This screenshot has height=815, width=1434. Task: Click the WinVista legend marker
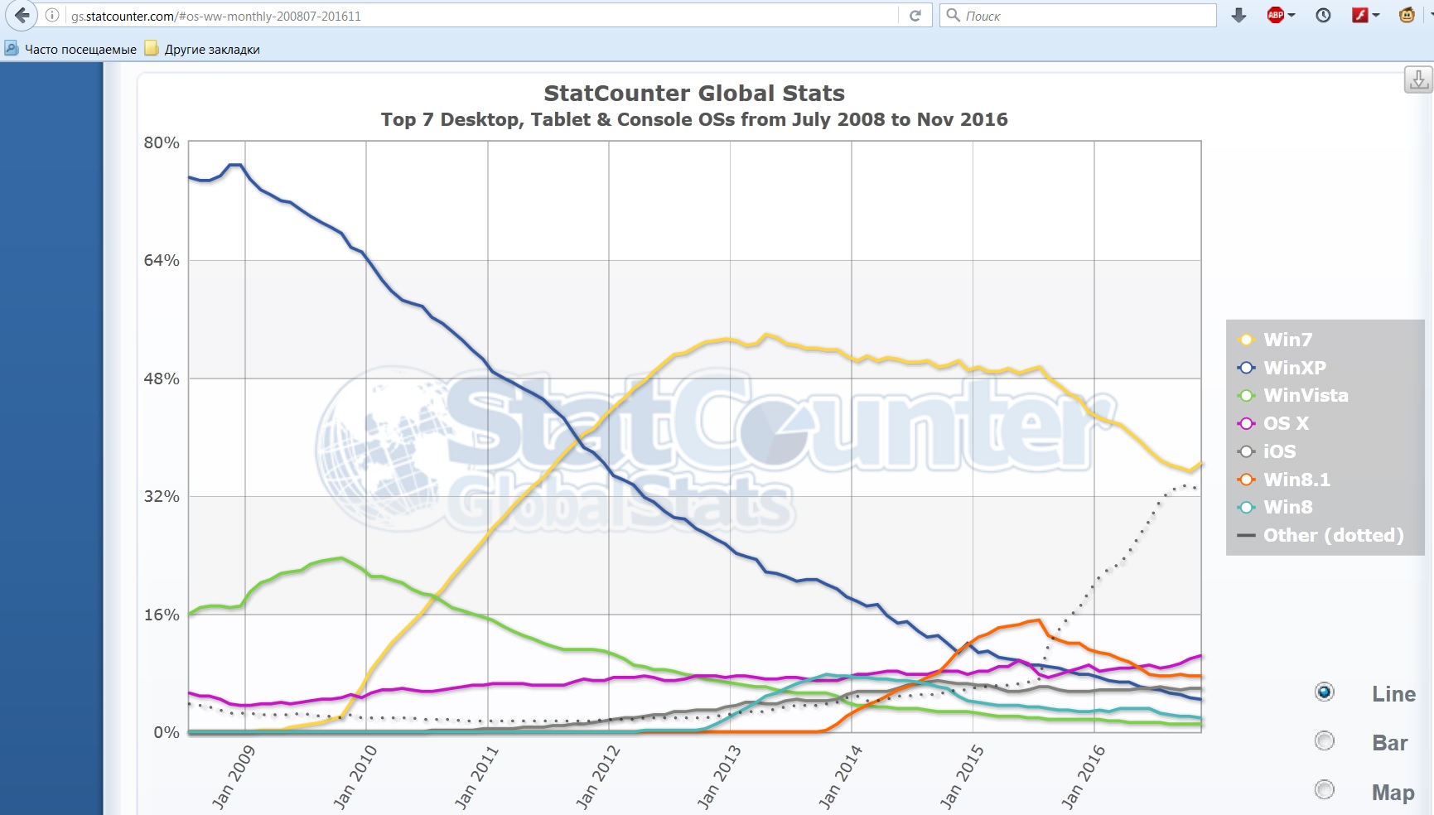click(1246, 396)
